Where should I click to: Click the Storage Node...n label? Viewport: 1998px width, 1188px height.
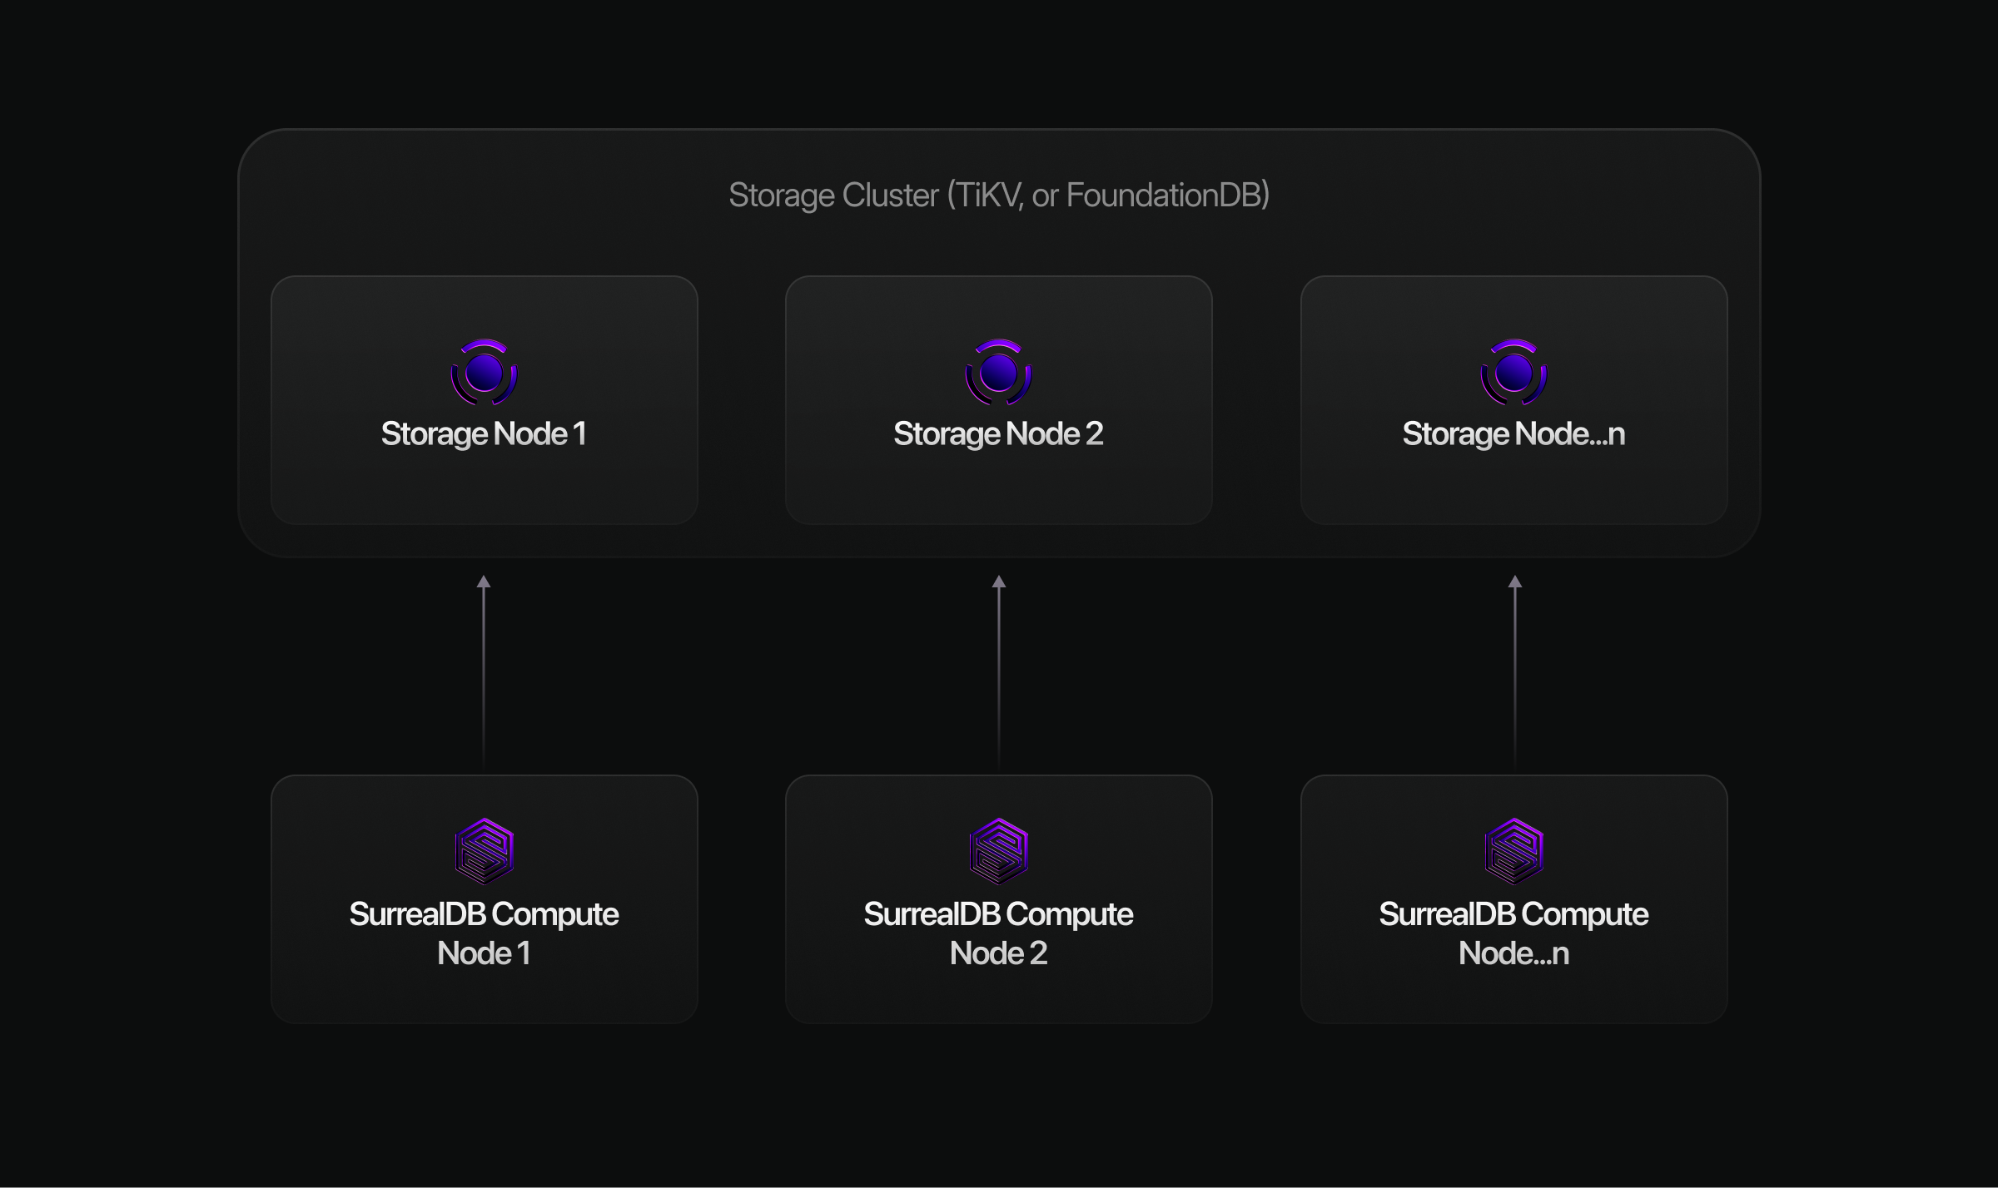point(1513,434)
